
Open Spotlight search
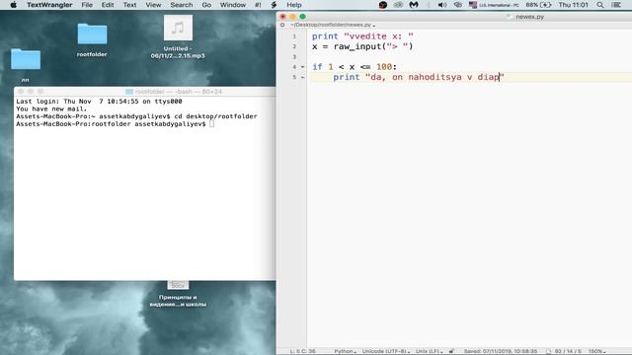point(600,5)
